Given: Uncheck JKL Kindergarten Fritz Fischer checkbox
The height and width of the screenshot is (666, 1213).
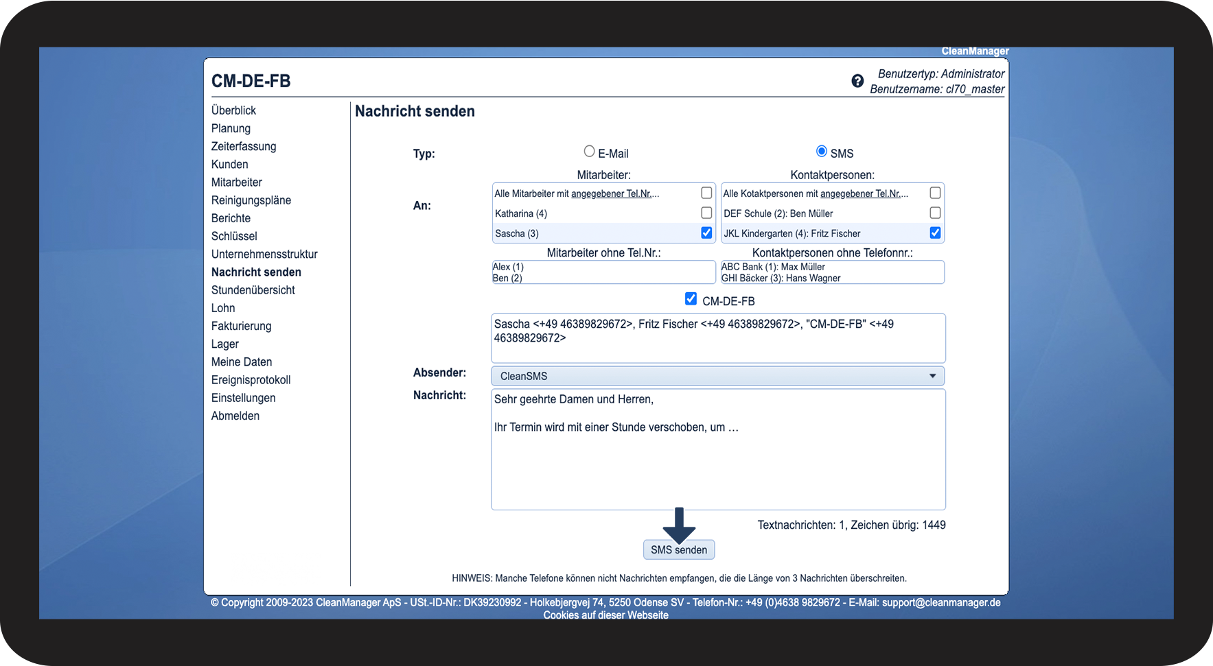Looking at the screenshot, I should pos(935,233).
